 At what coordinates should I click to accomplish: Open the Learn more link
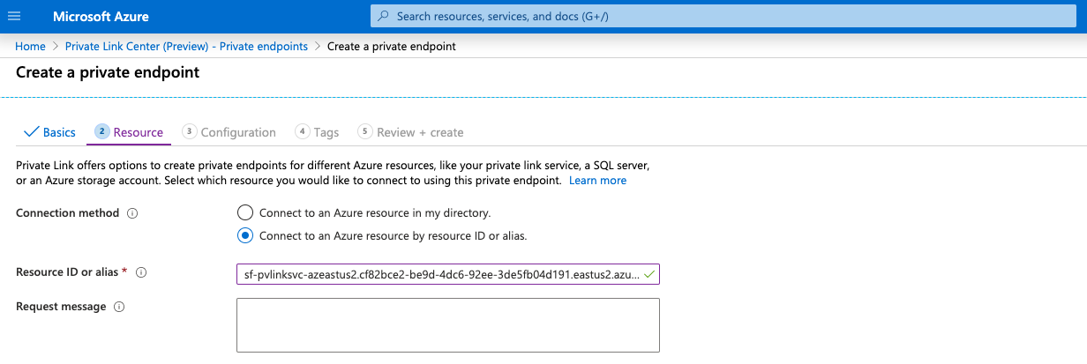597,180
